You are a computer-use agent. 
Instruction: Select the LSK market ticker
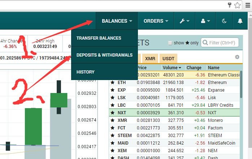point(122,98)
